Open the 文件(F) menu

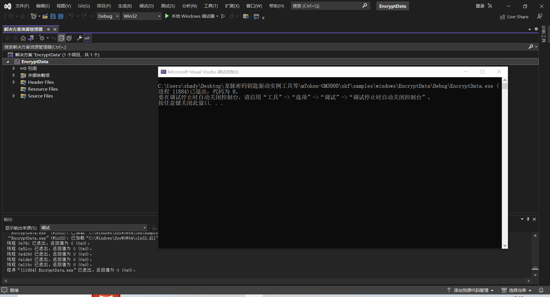(x=22, y=6)
